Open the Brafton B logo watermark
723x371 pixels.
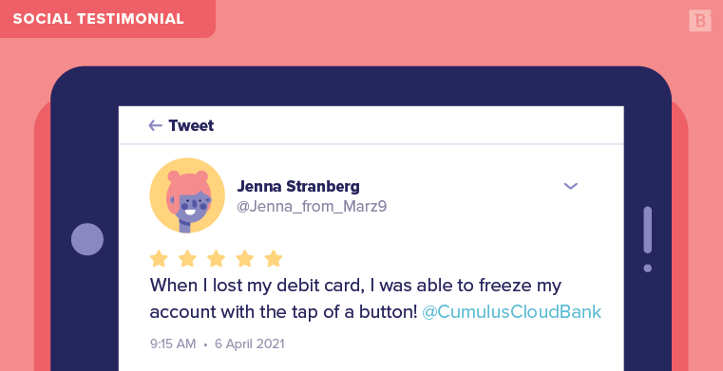pyautogui.click(x=700, y=20)
